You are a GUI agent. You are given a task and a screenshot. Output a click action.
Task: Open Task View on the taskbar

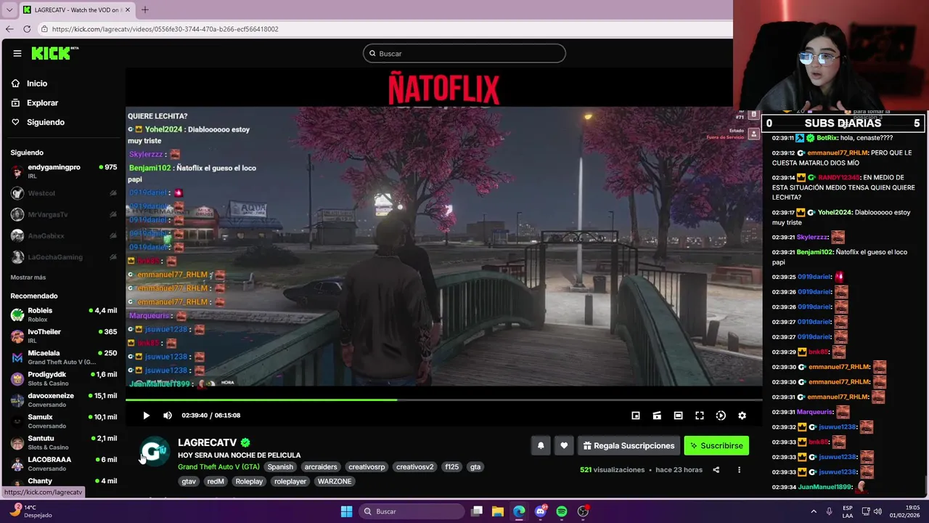pos(477,511)
